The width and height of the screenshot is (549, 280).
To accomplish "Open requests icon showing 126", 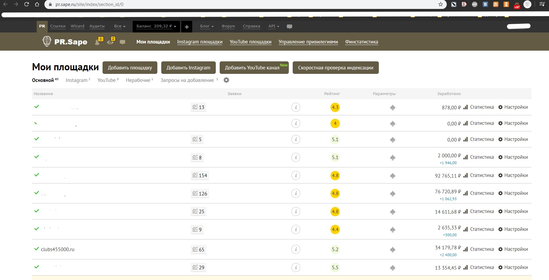I will 200,194.
